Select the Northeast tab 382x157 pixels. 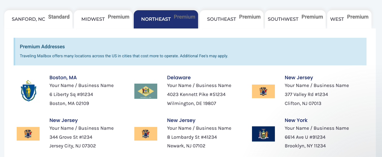pos(166,19)
